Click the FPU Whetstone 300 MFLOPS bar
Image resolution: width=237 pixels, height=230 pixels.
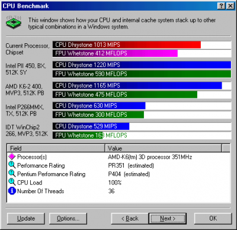98,114
